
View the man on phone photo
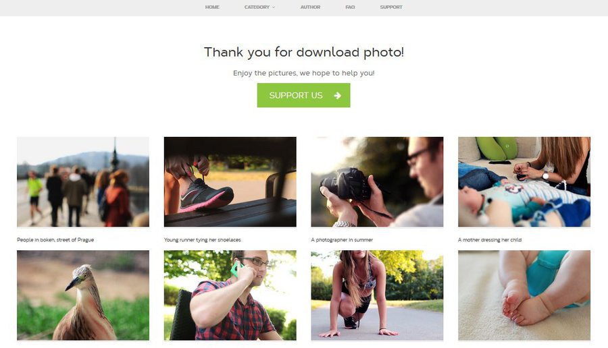pos(230,295)
